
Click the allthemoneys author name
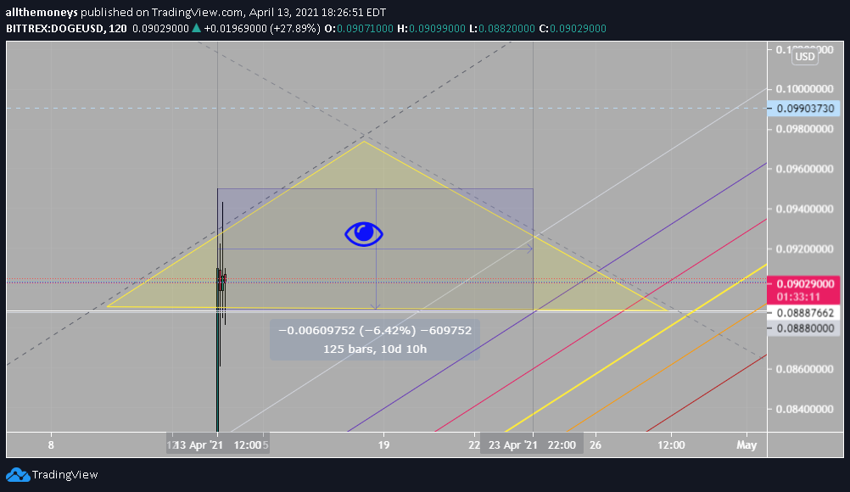click(x=42, y=12)
